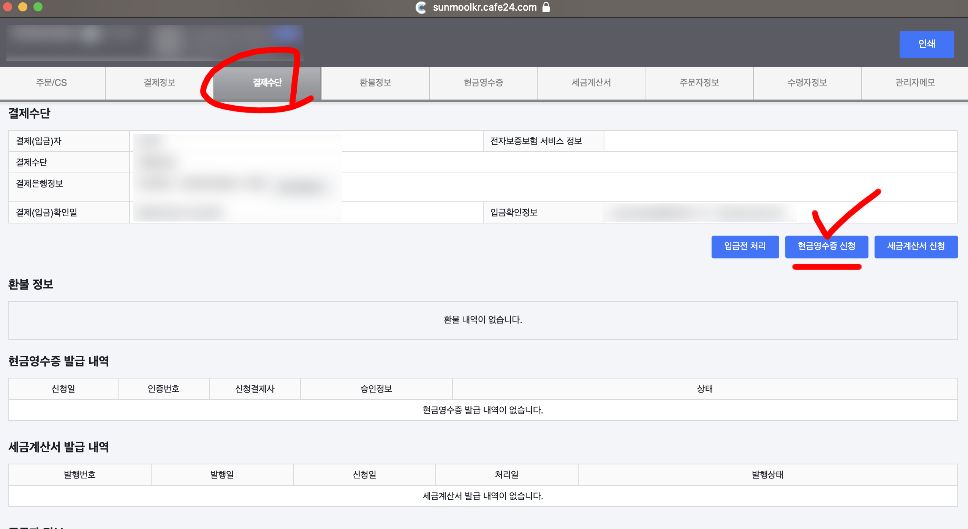Screen dimensions: 968x529
Task: Go to the 환불정보 tab
Action: point(375,82)
